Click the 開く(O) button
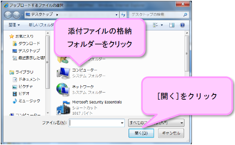The height and width of the screenshot is (145, 235). (141, 133)
